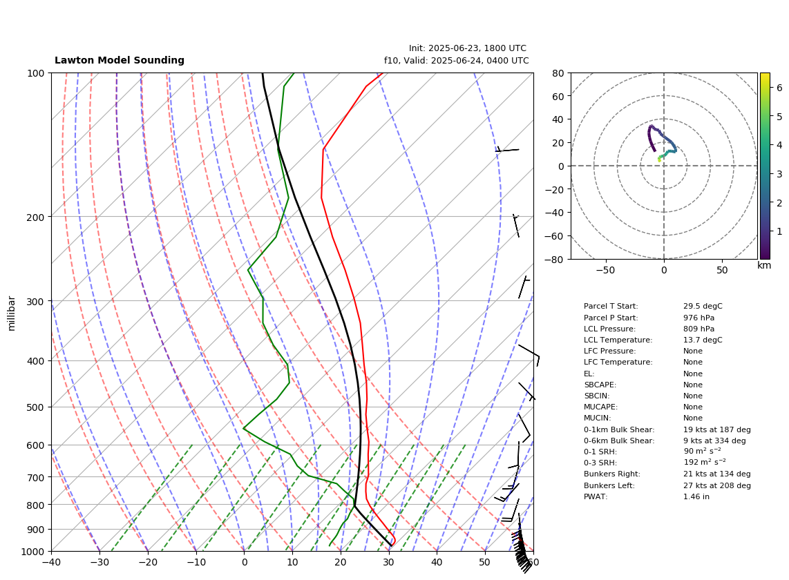Click the "km" label under the colorbar
Image resolution: width=789 pixels, height=580 pixels.
pyautogui.click(x=764, y=265)
